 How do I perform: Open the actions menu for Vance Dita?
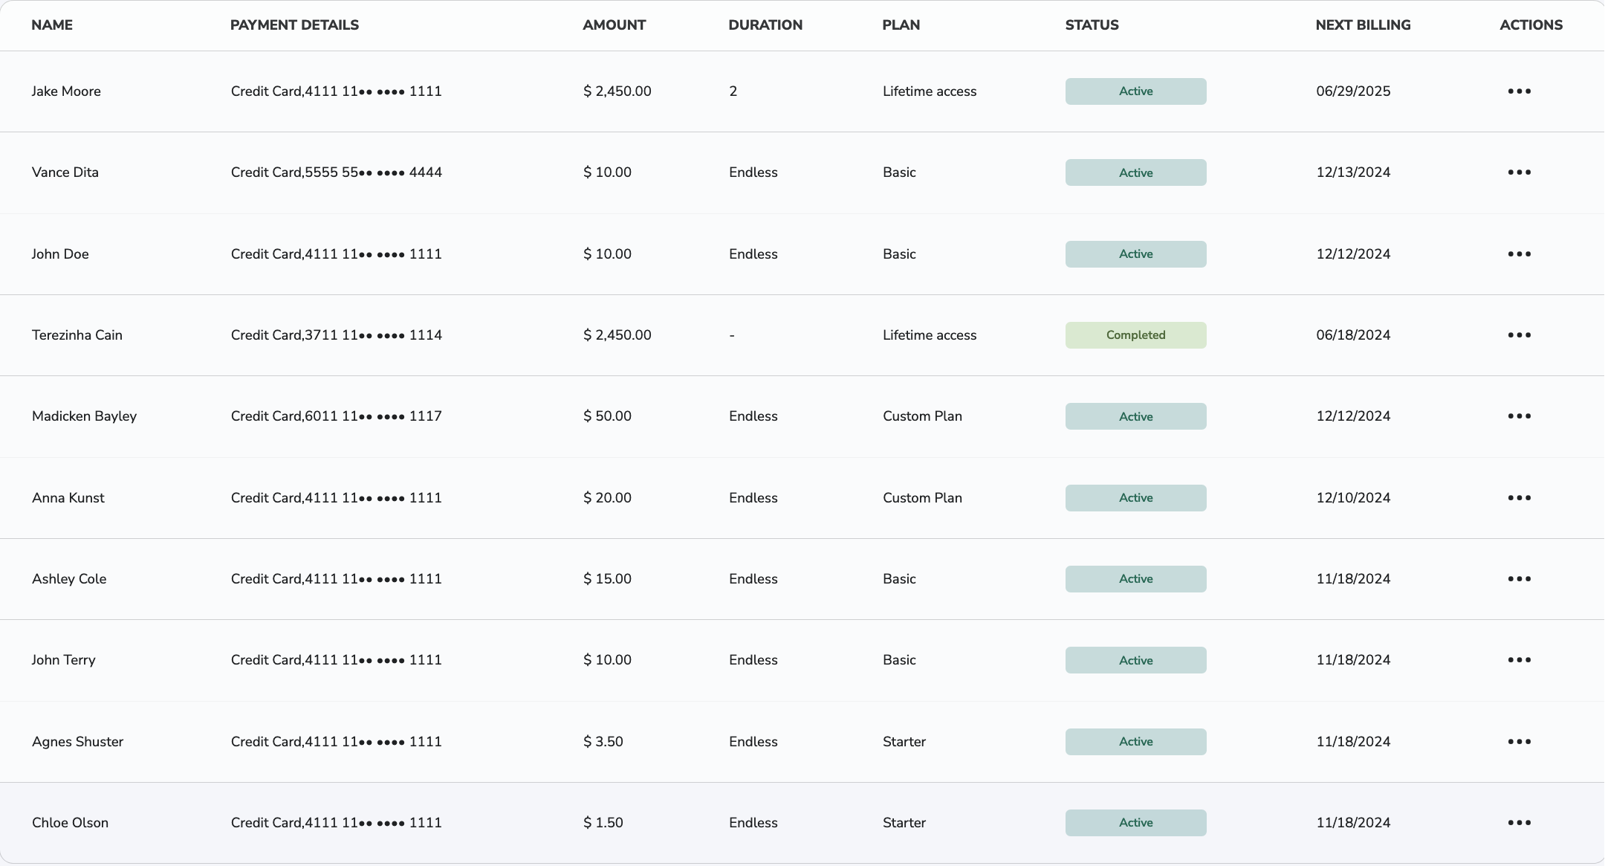point(1519,172)
